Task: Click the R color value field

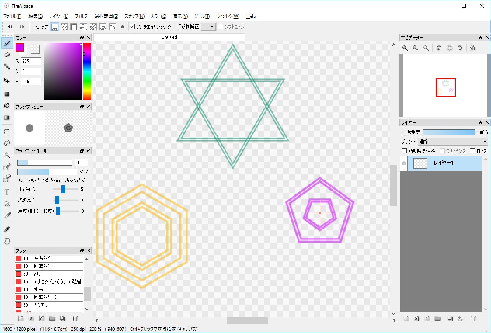Action: click(31, 61)
